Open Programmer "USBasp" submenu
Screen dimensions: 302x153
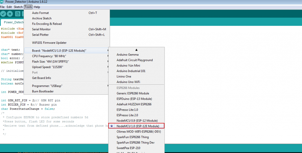[x=47, y=86]
